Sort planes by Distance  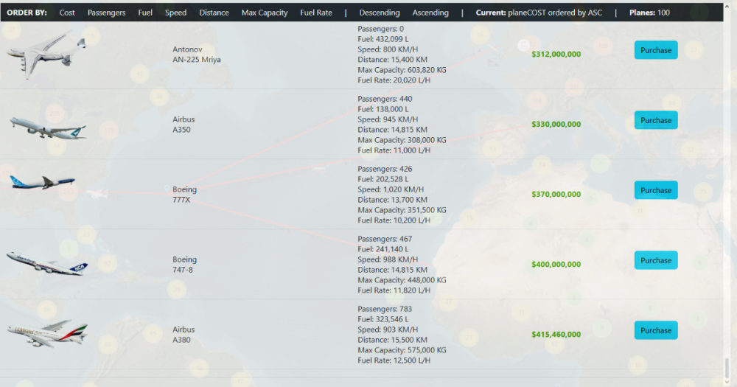[x=214, y=13]
